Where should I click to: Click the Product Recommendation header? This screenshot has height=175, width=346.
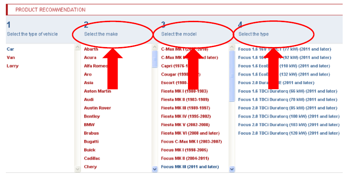[x=50, y=10]
